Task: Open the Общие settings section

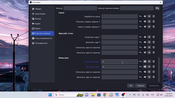Action: click(x=42, y=9)
